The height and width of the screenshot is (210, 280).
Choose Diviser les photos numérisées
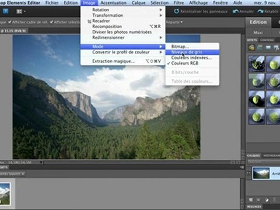pyautogui.click(x=123, y=32)
